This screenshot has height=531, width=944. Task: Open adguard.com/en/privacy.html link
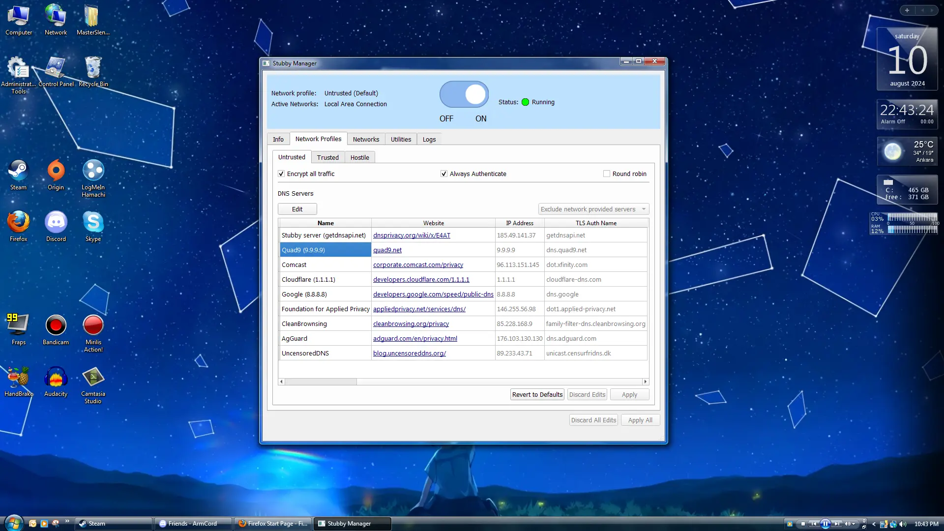click(x=415, y=339)
